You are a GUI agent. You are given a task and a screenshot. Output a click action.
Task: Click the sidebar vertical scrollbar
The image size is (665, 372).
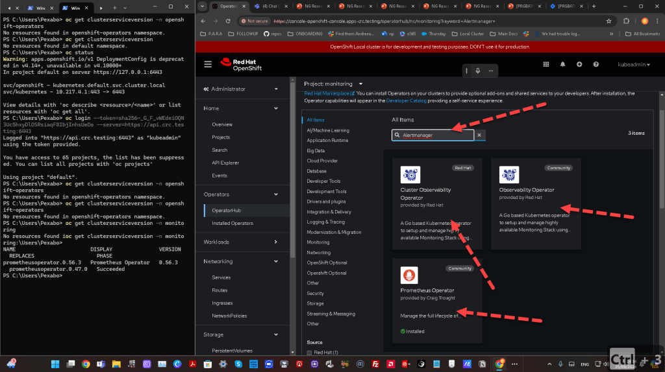[x=292, y=169]
